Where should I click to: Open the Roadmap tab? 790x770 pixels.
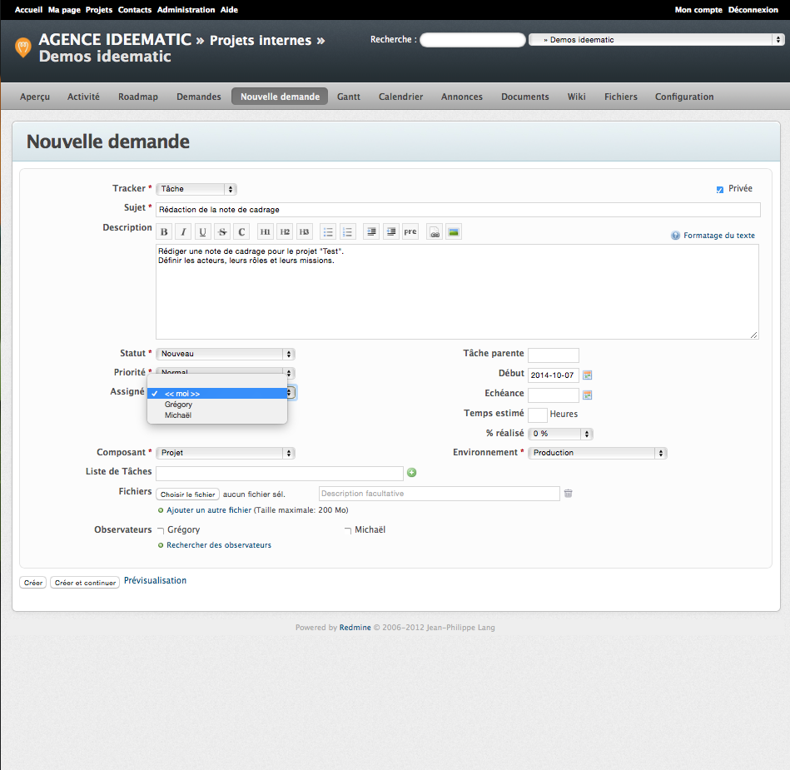tap(138, 97)
